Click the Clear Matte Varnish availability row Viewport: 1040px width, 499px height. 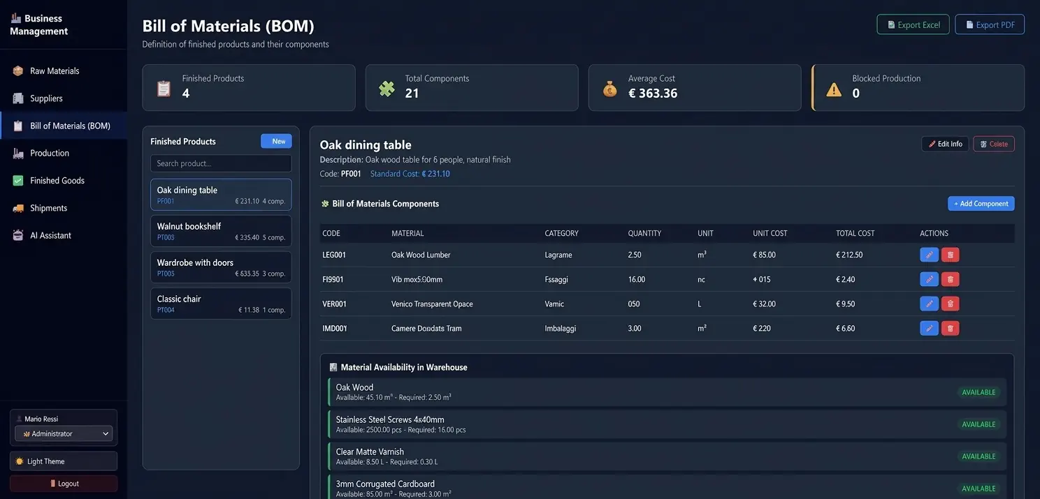coord(667,456)
